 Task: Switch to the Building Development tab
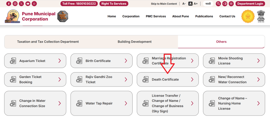pos(135,42)
